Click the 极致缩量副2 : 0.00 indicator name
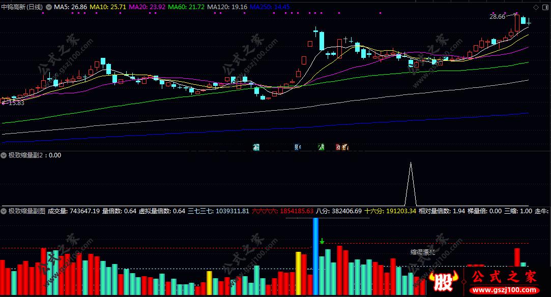 point(35,155)
